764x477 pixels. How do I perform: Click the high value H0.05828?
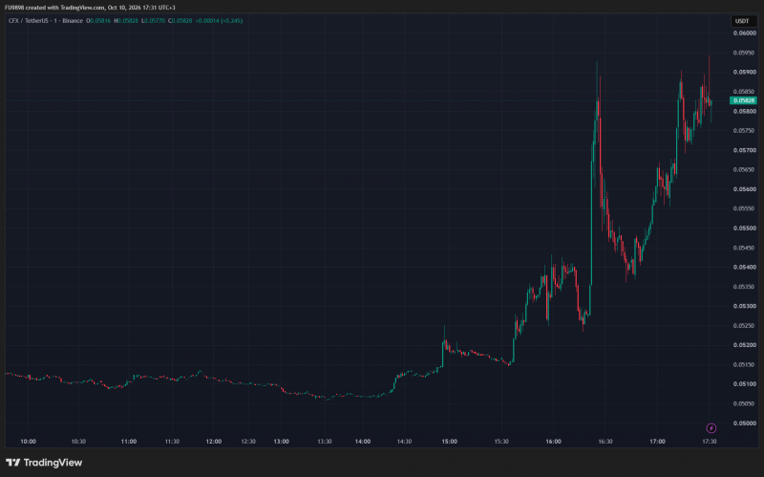[126, 21]
